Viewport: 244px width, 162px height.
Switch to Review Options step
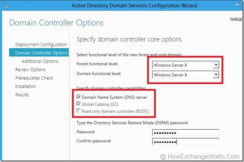click(x=30, y=70)
